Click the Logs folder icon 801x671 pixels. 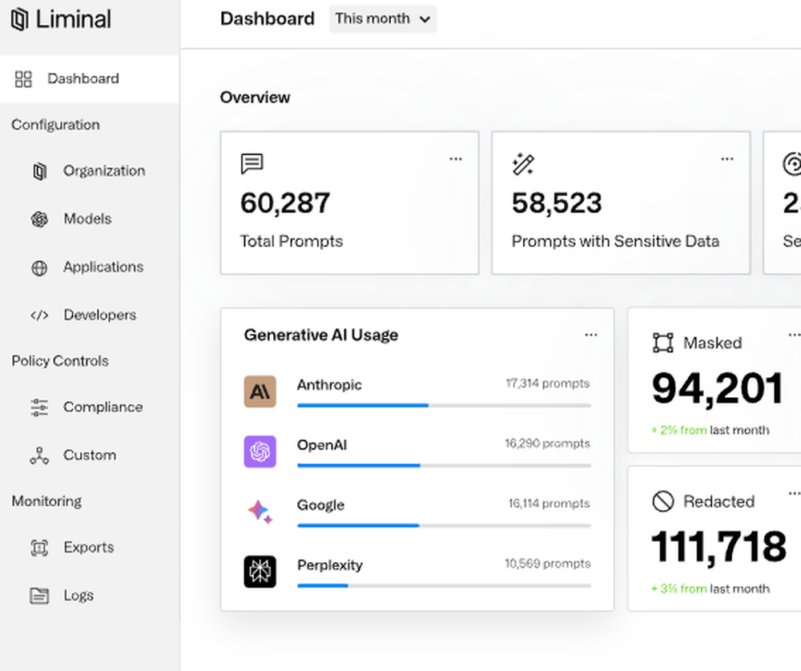pos(39,596)
